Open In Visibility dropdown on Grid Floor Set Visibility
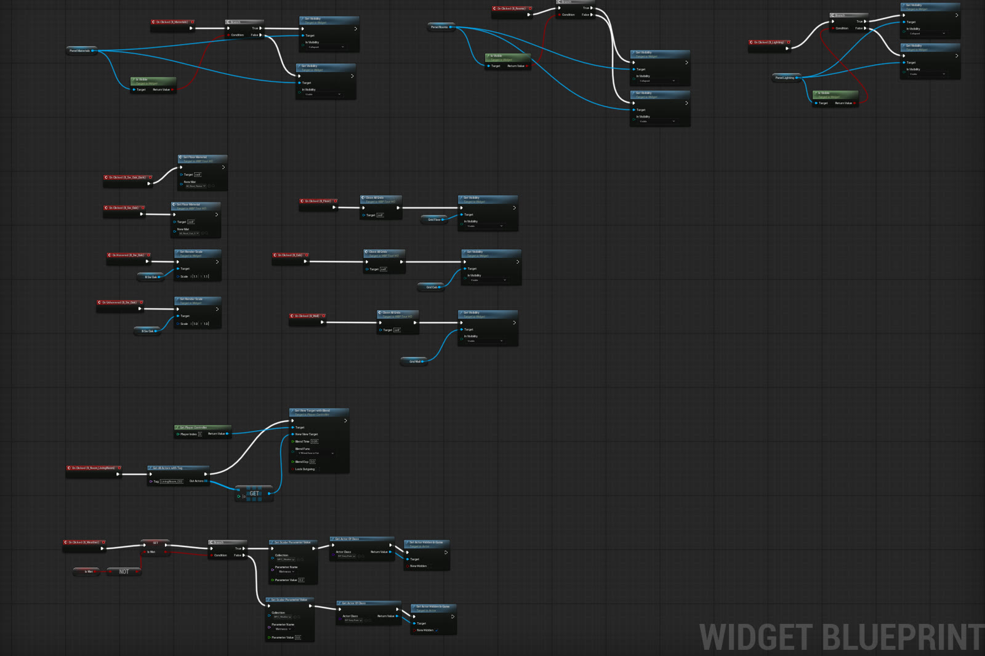Viewport: 985px width, 656px height. point(484,226)
